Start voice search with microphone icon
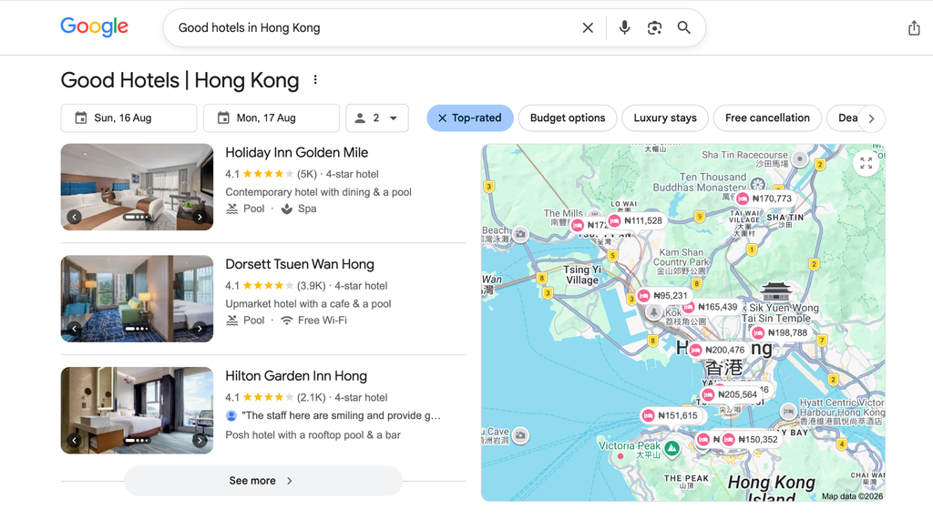Image resolution: width=933 pixels, height=530 pixels. click(x=624, y=28)
